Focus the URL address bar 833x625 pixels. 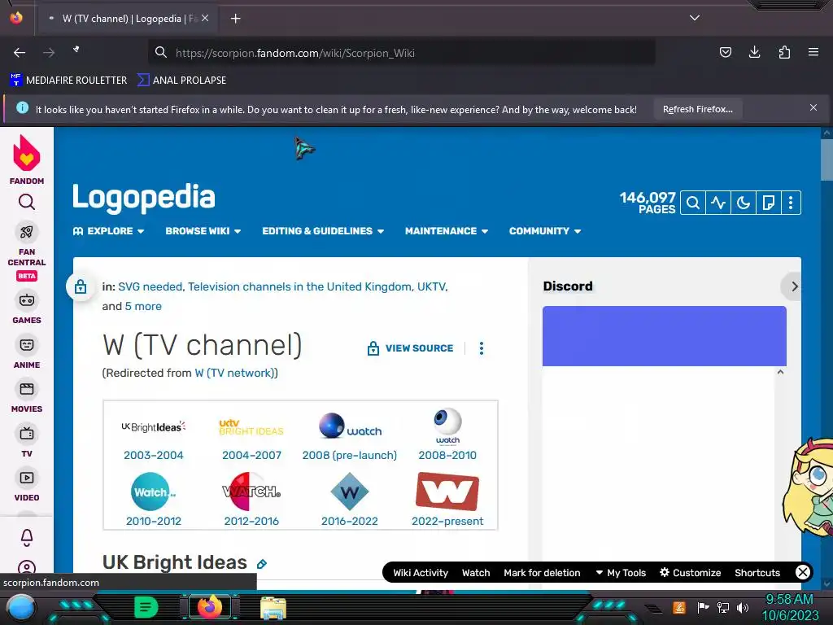(x=401, y=53)
